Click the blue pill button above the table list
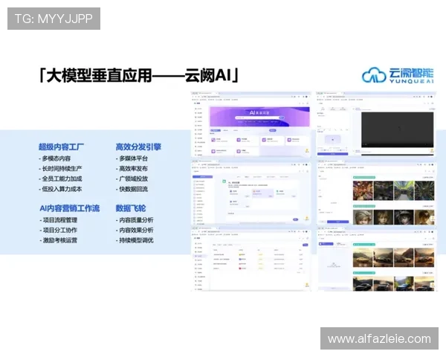 306,245
